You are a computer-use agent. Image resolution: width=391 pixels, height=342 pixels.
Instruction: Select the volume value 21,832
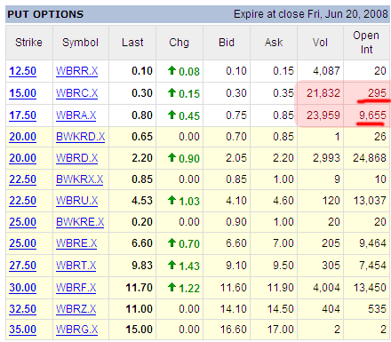pyautogui.click(x=323, y=93)
